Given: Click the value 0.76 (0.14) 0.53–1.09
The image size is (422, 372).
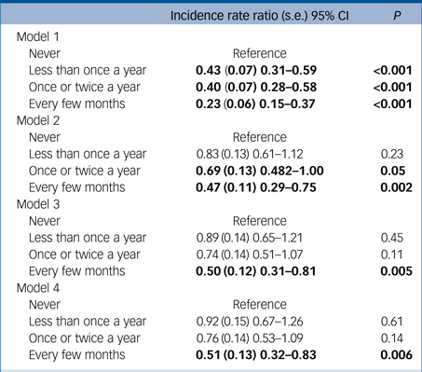Looking at the screenshot, I should [250, 338].
